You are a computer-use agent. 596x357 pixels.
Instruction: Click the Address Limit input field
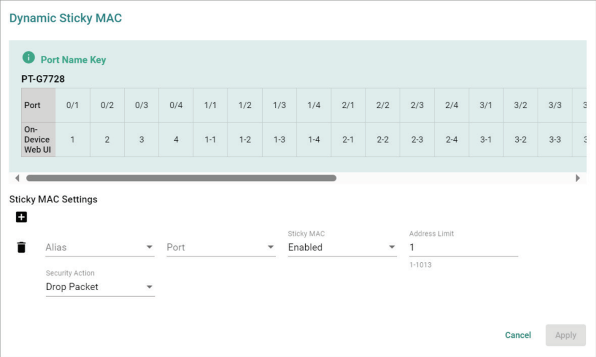463,247
